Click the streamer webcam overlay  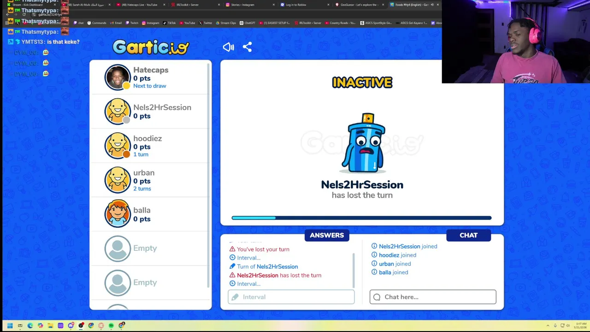pos(516,41)
